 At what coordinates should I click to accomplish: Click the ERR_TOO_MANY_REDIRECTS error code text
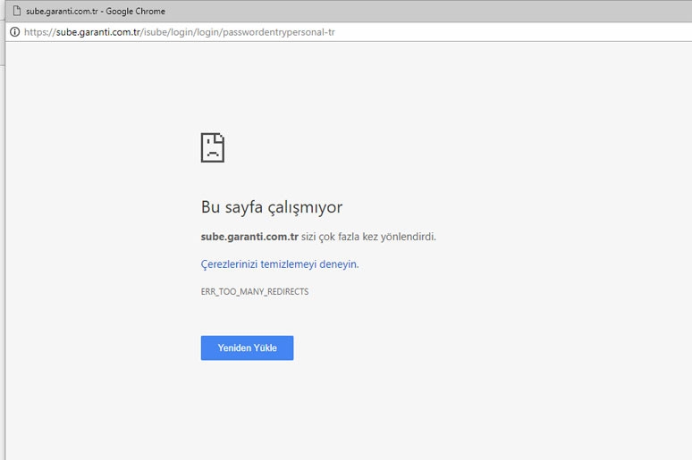point(255,292)
